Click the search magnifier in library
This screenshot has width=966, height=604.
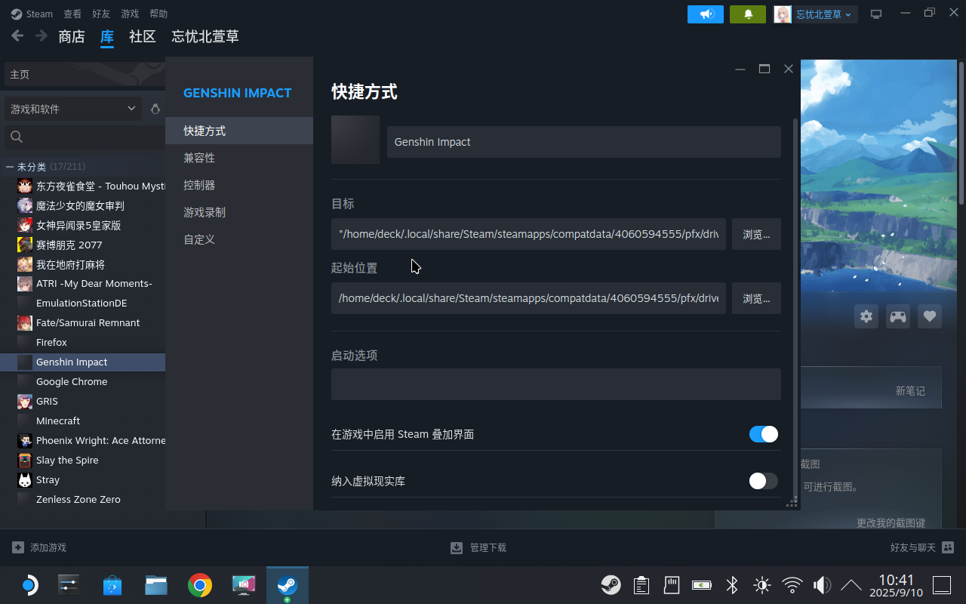coord(17,137)
